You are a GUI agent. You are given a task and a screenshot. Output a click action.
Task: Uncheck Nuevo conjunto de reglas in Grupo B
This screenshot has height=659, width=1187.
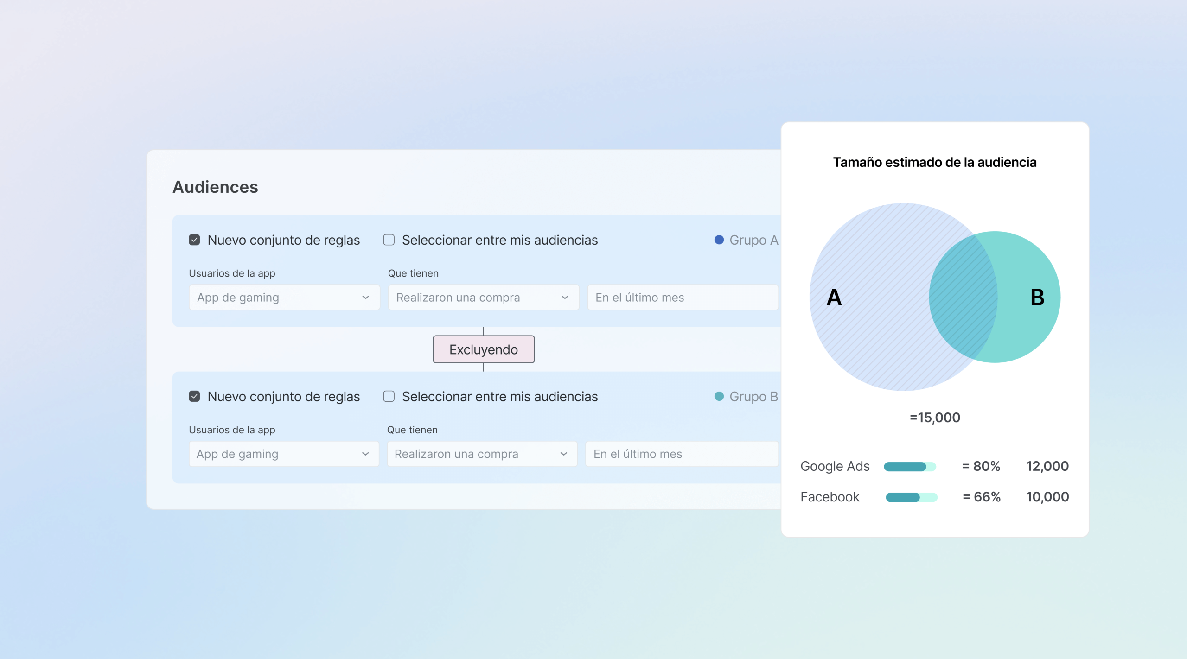[x=194, y=396]
